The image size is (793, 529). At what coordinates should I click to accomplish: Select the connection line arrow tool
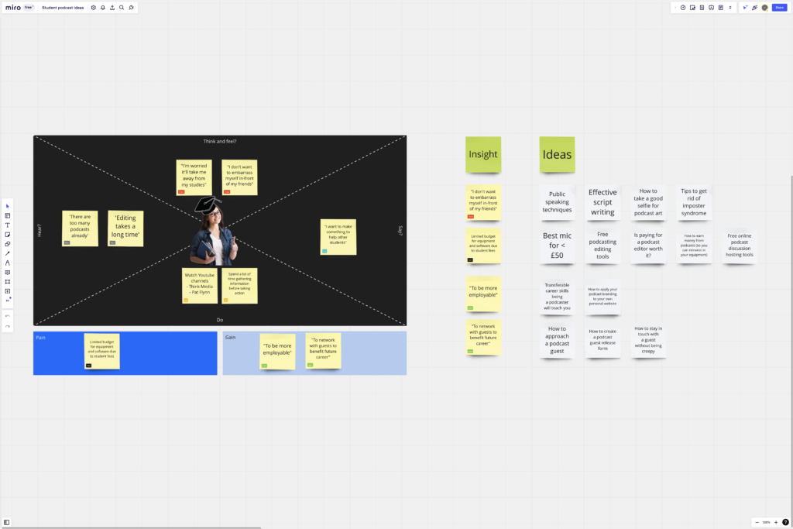[7, 253]
